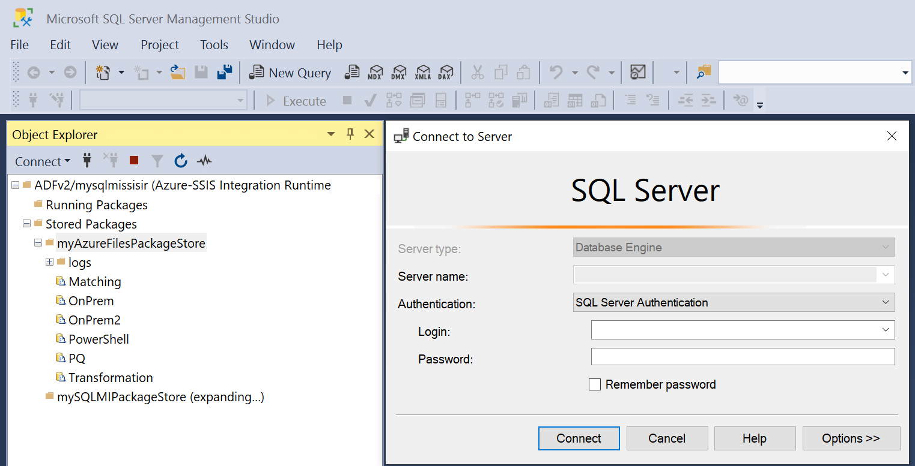Create a new DMX query
The width and height of the screenshot is (915, 466).
399,72
